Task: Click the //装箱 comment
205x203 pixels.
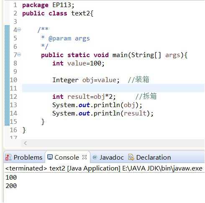Action: [138, 80]
